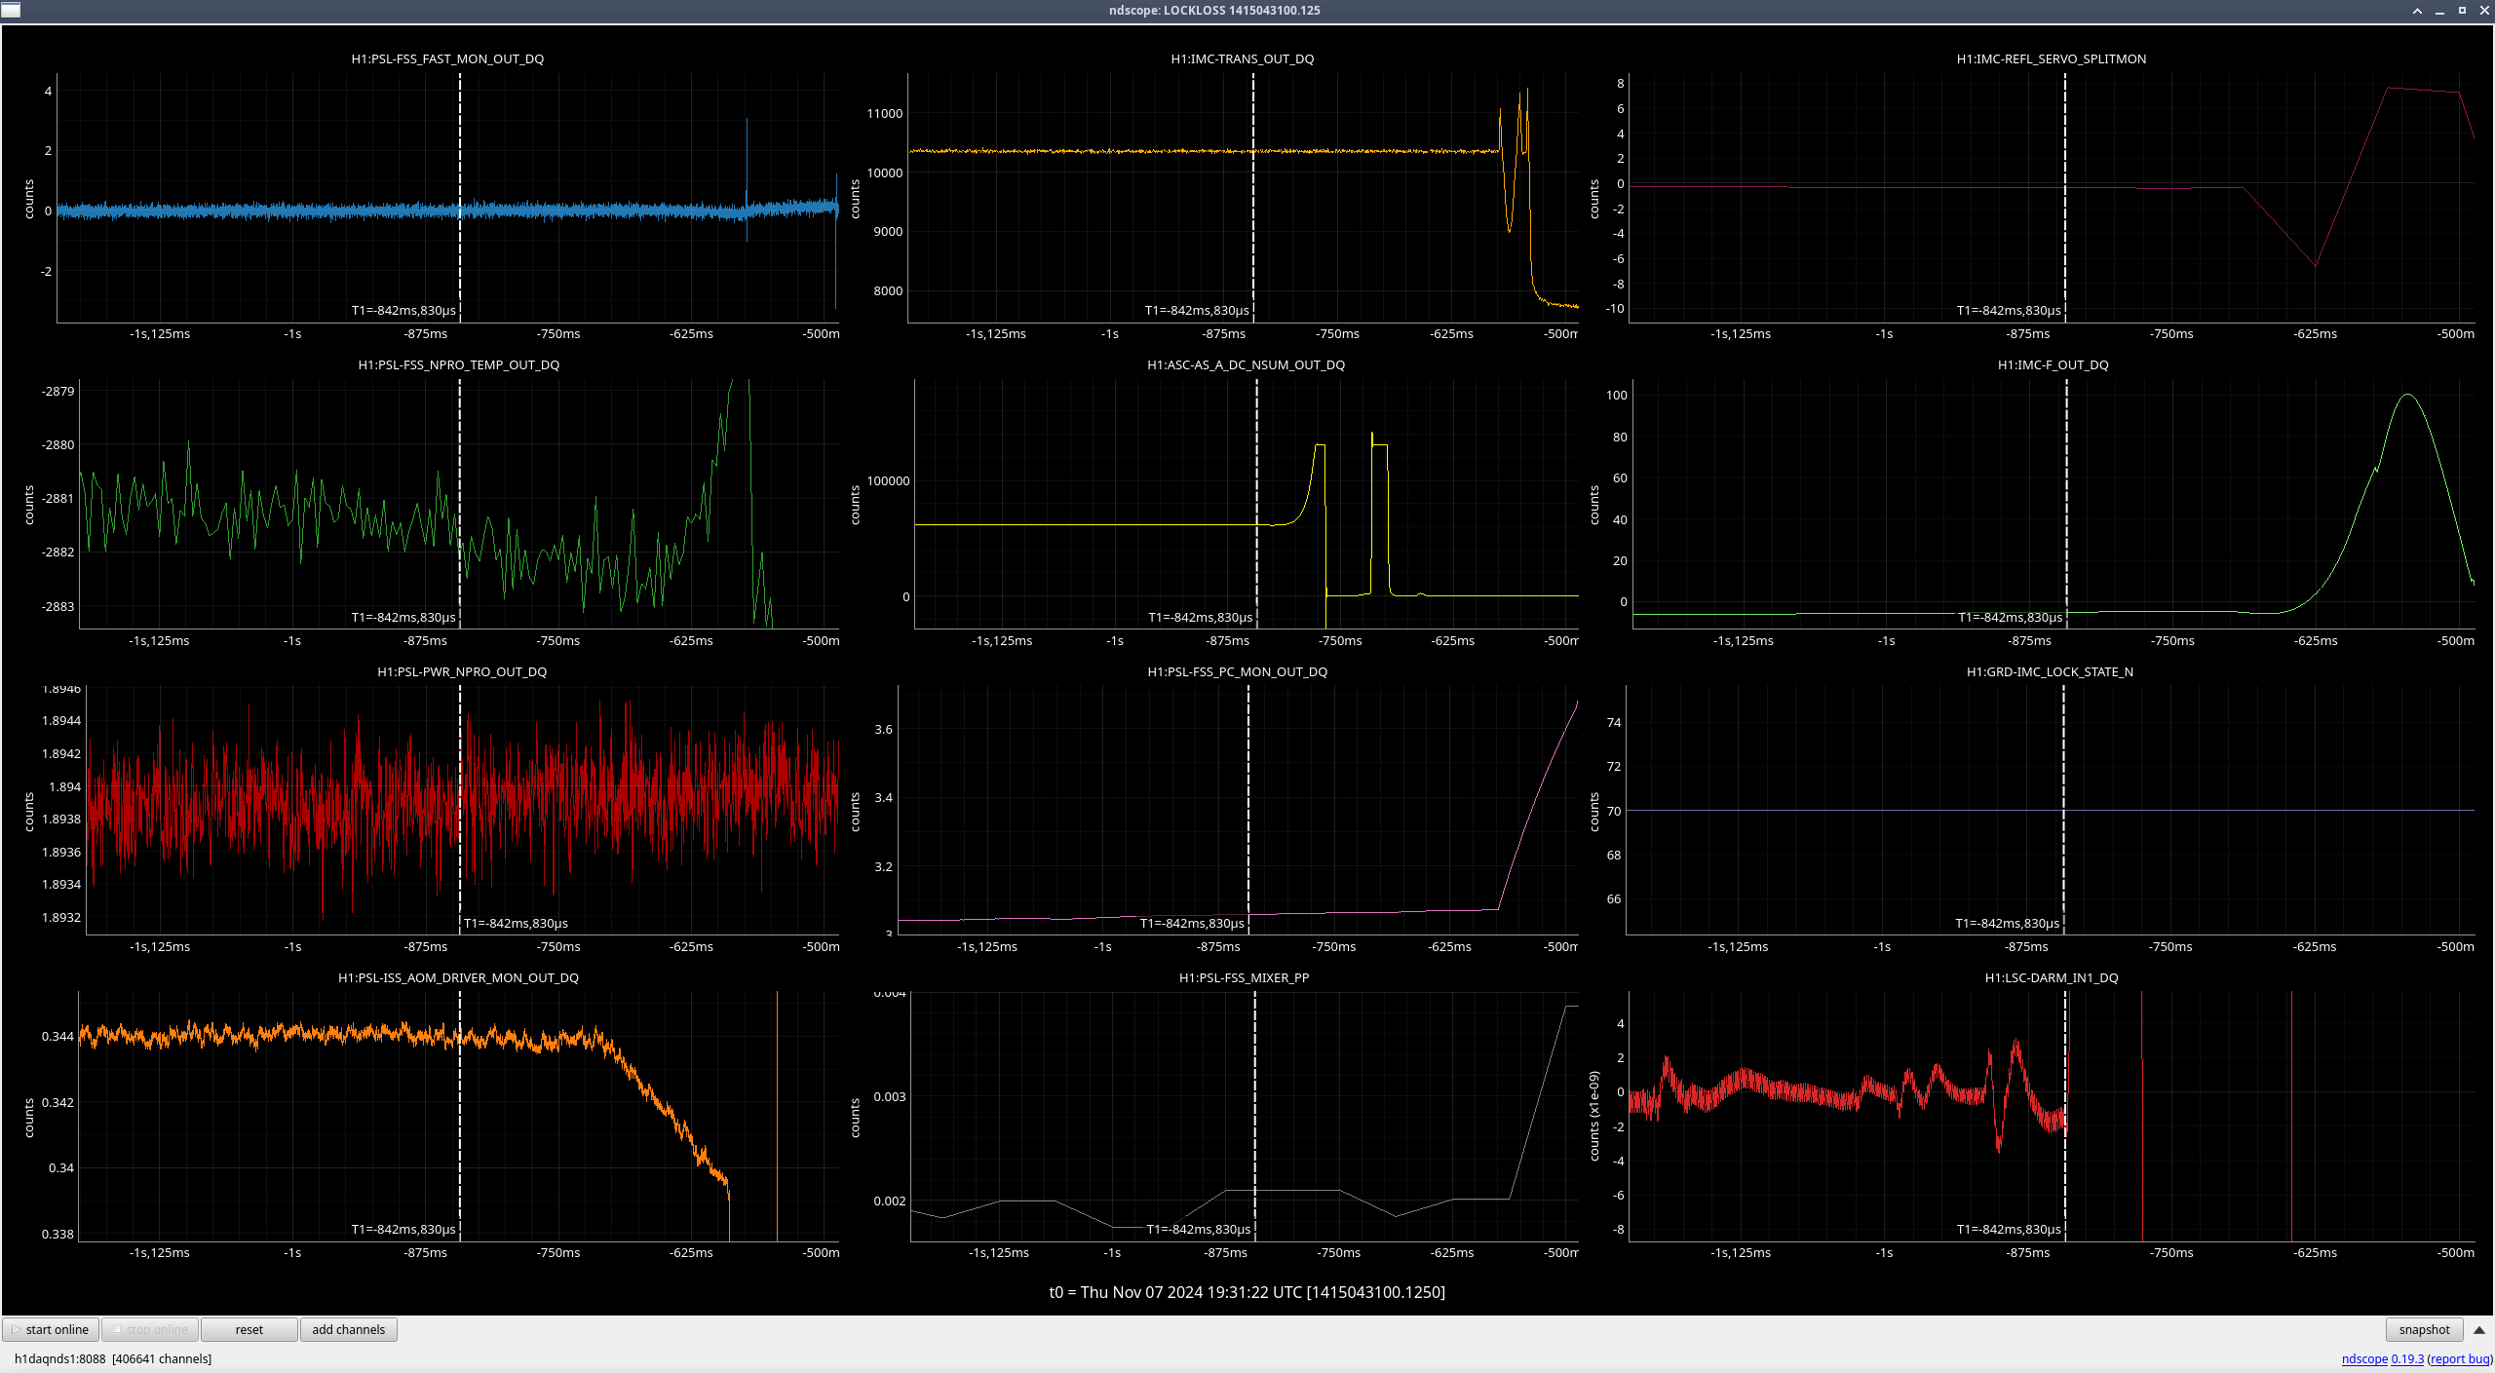
Task: Click the t0 timestamp label below plots
Action: [x=1247, y=1292]
